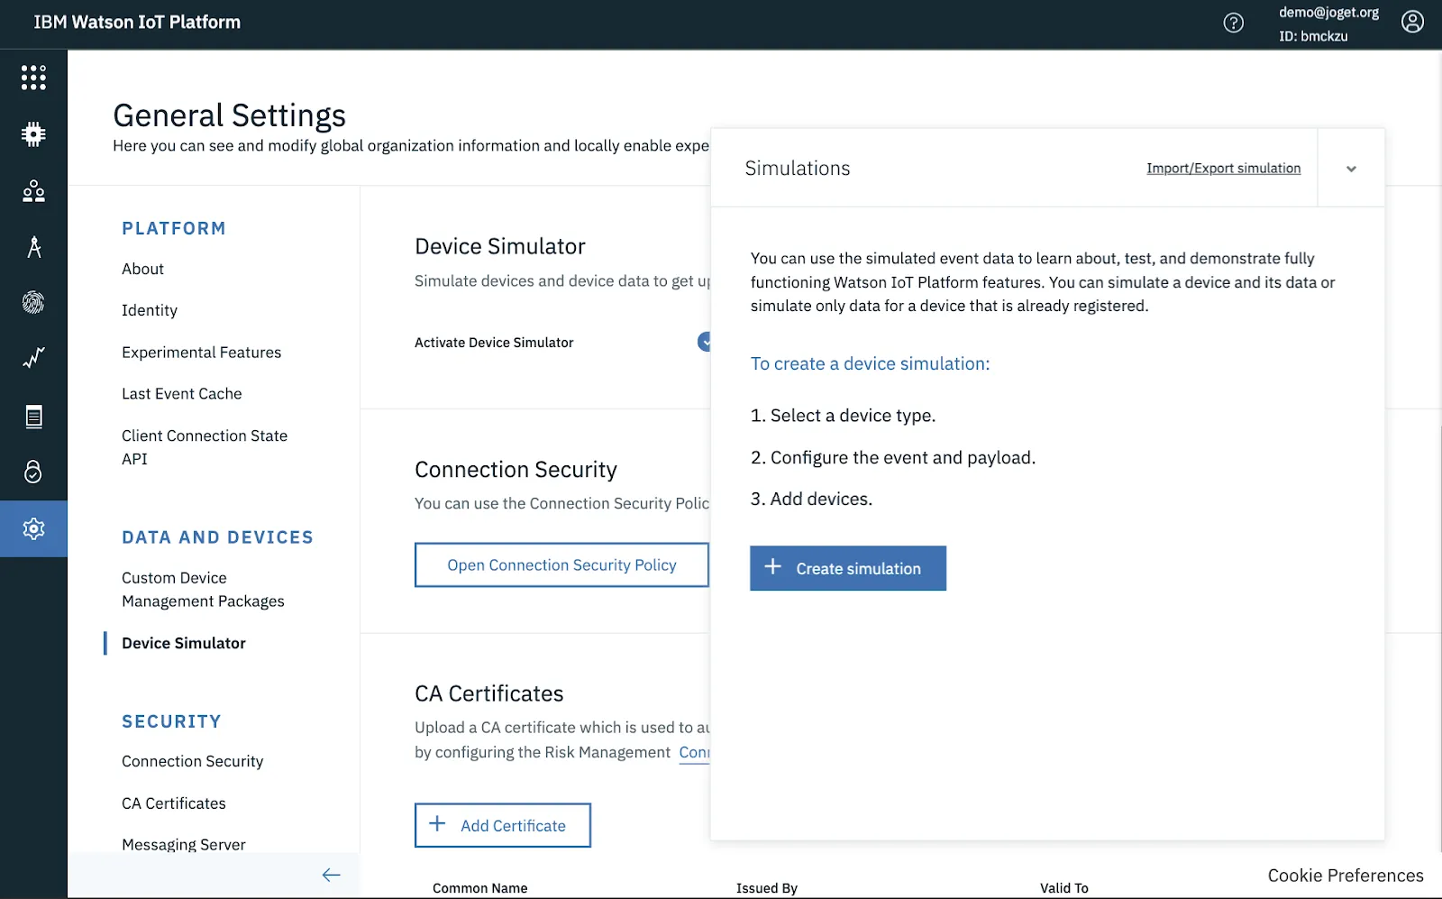Open the apps grid icon in sidebar
Screen dimensions: 1442x899
[33, 78]
